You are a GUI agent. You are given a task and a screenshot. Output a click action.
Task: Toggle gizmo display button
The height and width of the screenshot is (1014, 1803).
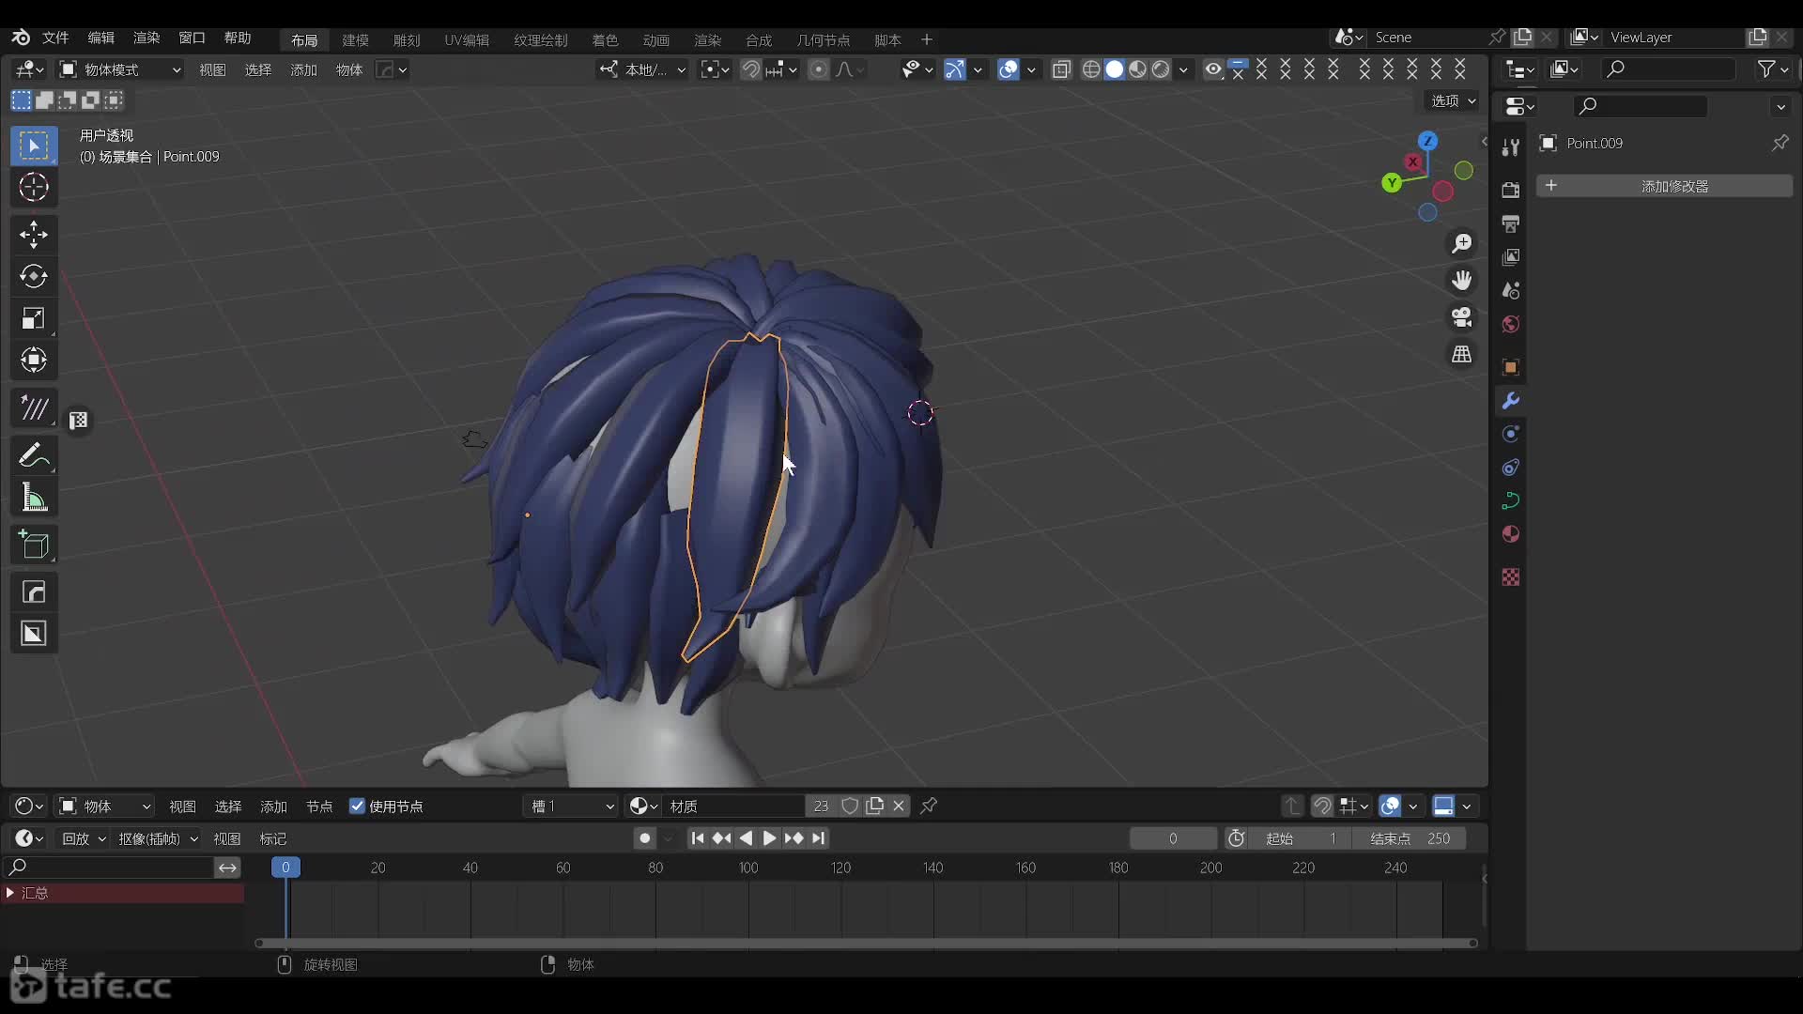pyautogui.click(x=955, y=69)
